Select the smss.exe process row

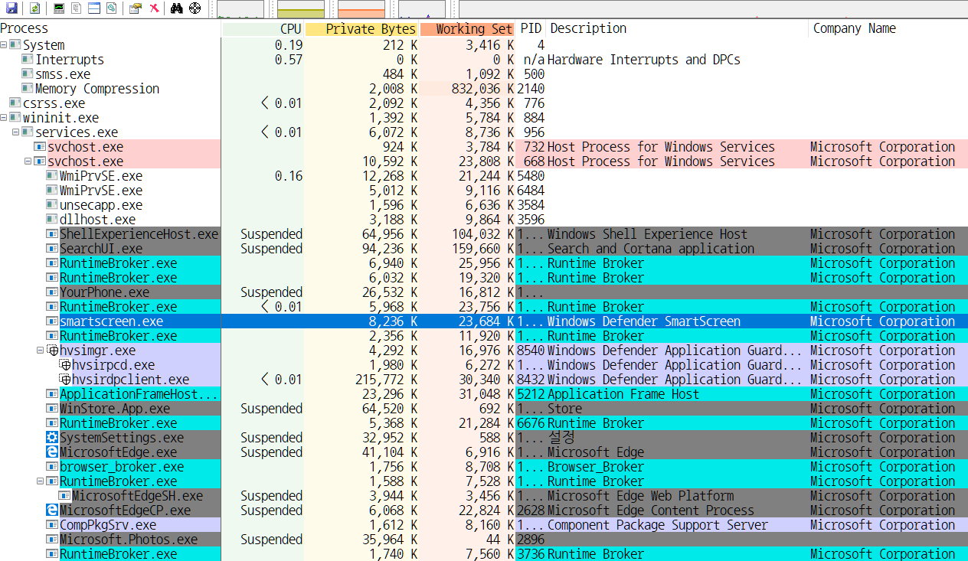pyautogui.click(x=484, y=74)
